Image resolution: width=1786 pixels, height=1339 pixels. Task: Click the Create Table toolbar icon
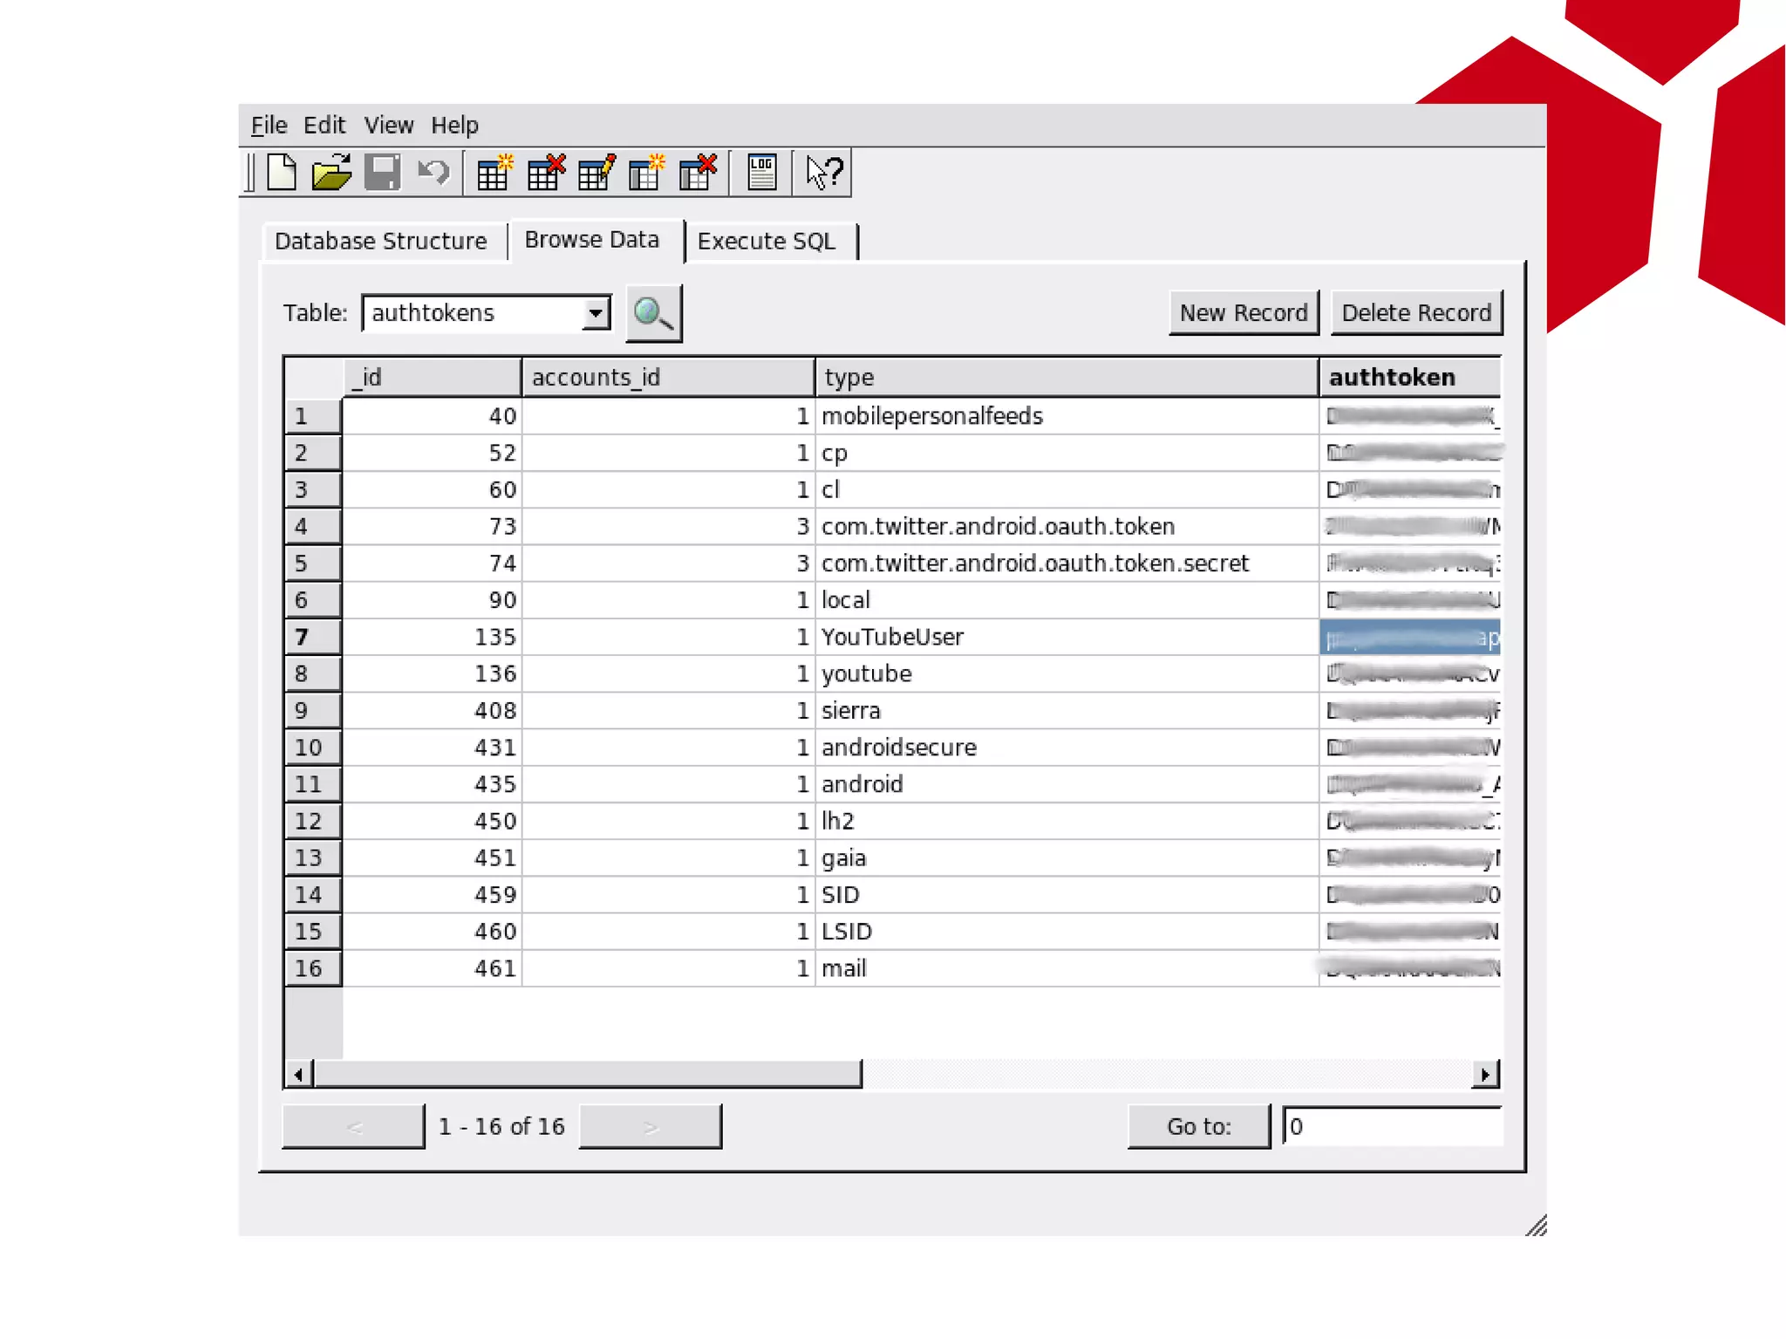click(494, 172)
